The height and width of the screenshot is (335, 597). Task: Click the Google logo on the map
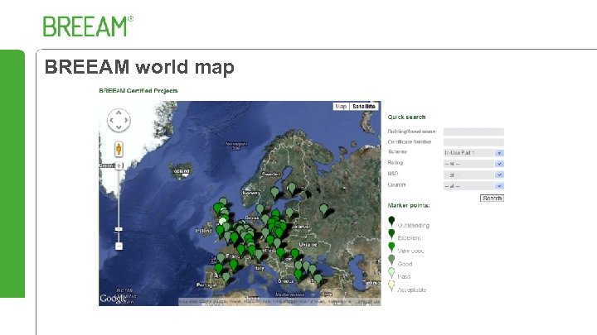coord(112,298)
